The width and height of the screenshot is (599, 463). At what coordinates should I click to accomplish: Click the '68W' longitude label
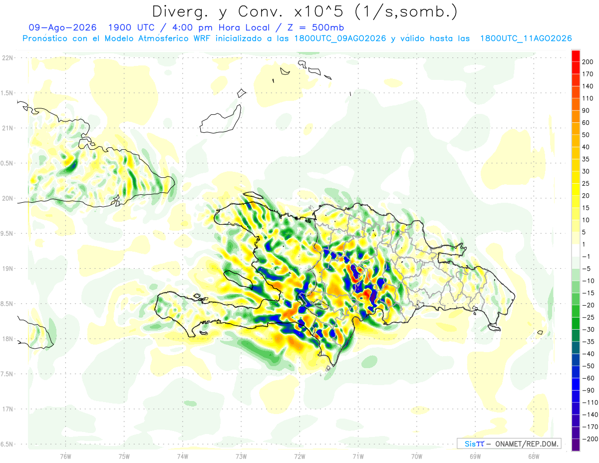point(534,456)
